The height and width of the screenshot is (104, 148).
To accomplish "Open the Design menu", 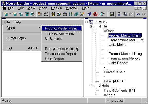I will click(x=56, y=8).
